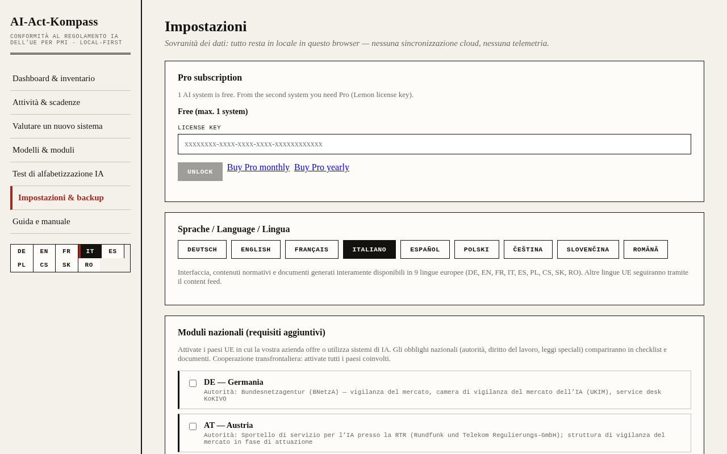Open Test di alfabetizzazione IA
The image size is (727, 454).
[70, 174]
